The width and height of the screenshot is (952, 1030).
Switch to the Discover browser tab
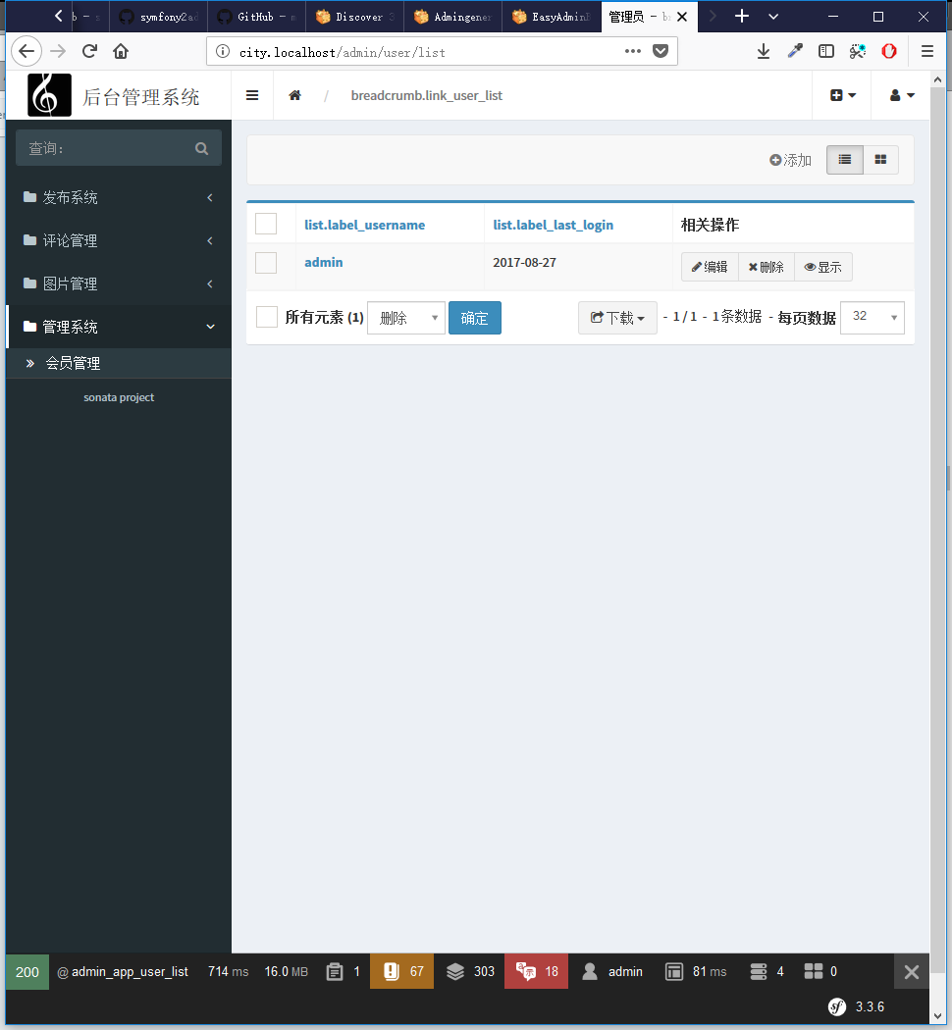coord(354,17)
